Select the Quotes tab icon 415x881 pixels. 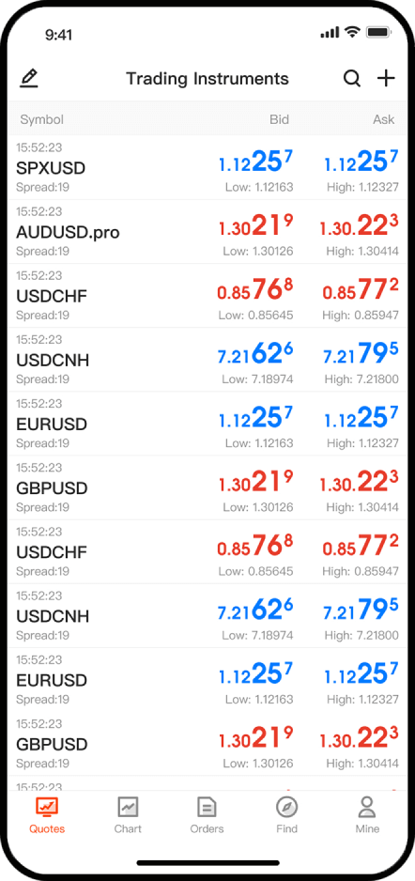(47, 808)
